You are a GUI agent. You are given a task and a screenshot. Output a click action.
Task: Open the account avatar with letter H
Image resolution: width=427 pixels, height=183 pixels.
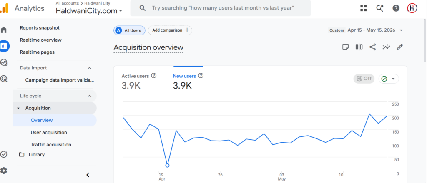pyautogui.click(x=412, y=8)
